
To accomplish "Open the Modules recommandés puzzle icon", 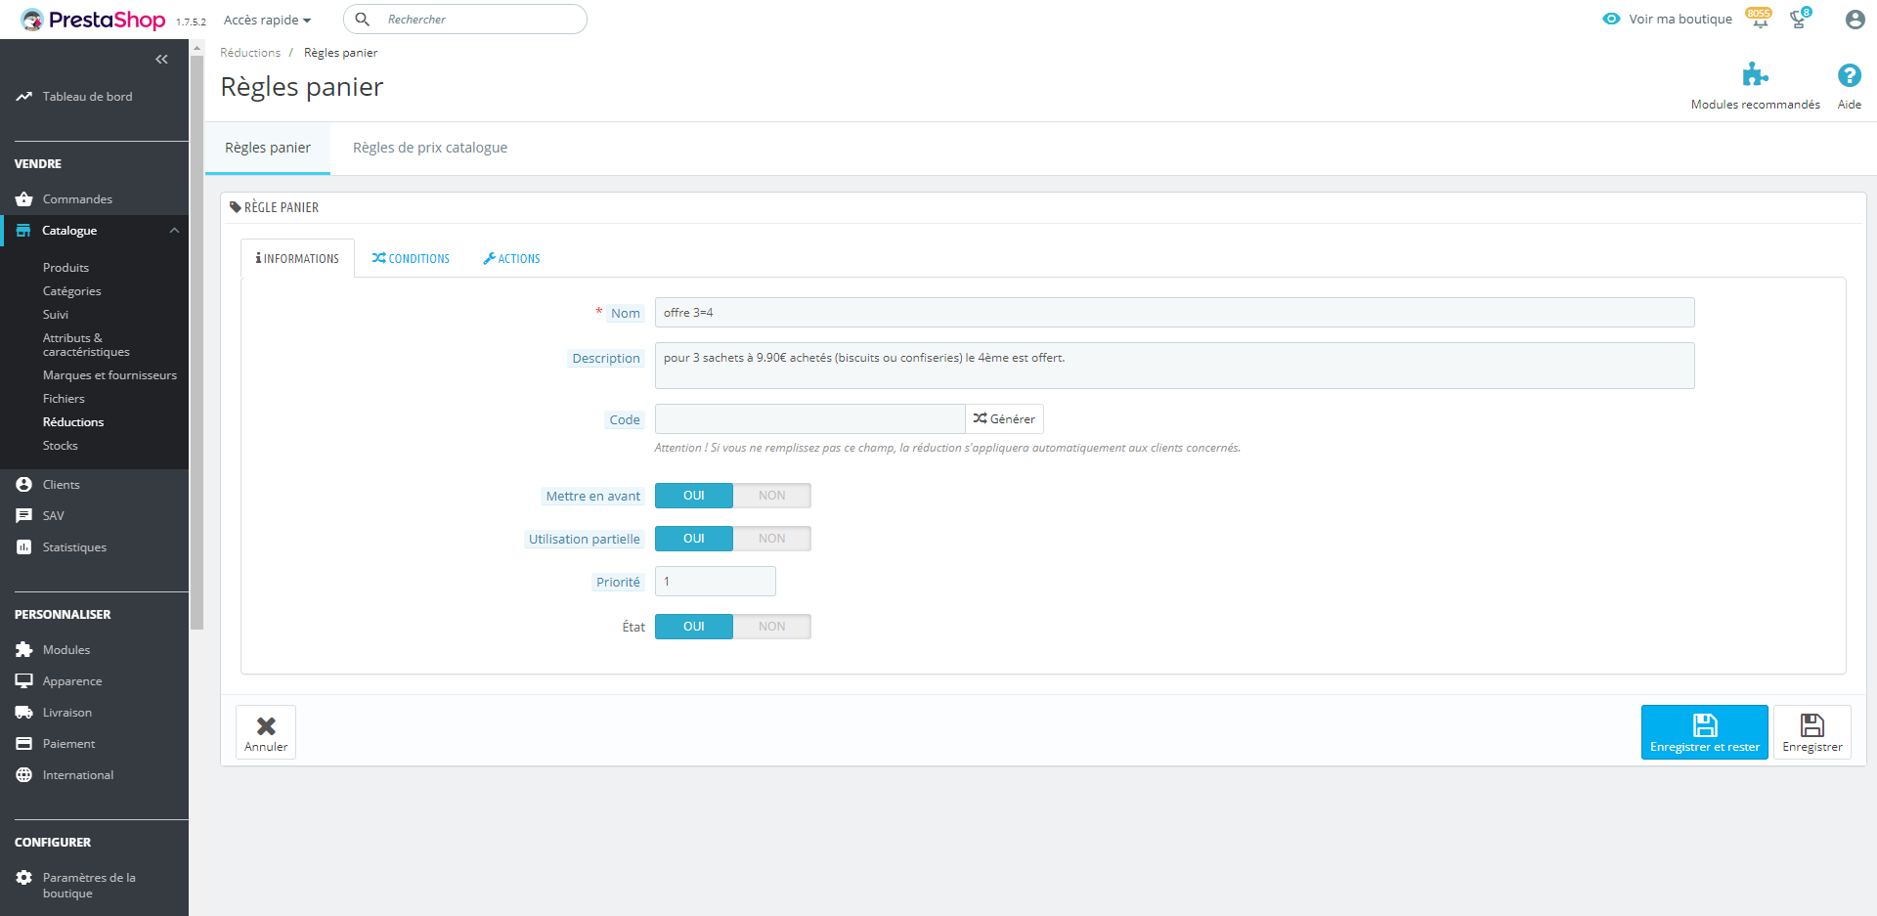I will [1755, 75].
